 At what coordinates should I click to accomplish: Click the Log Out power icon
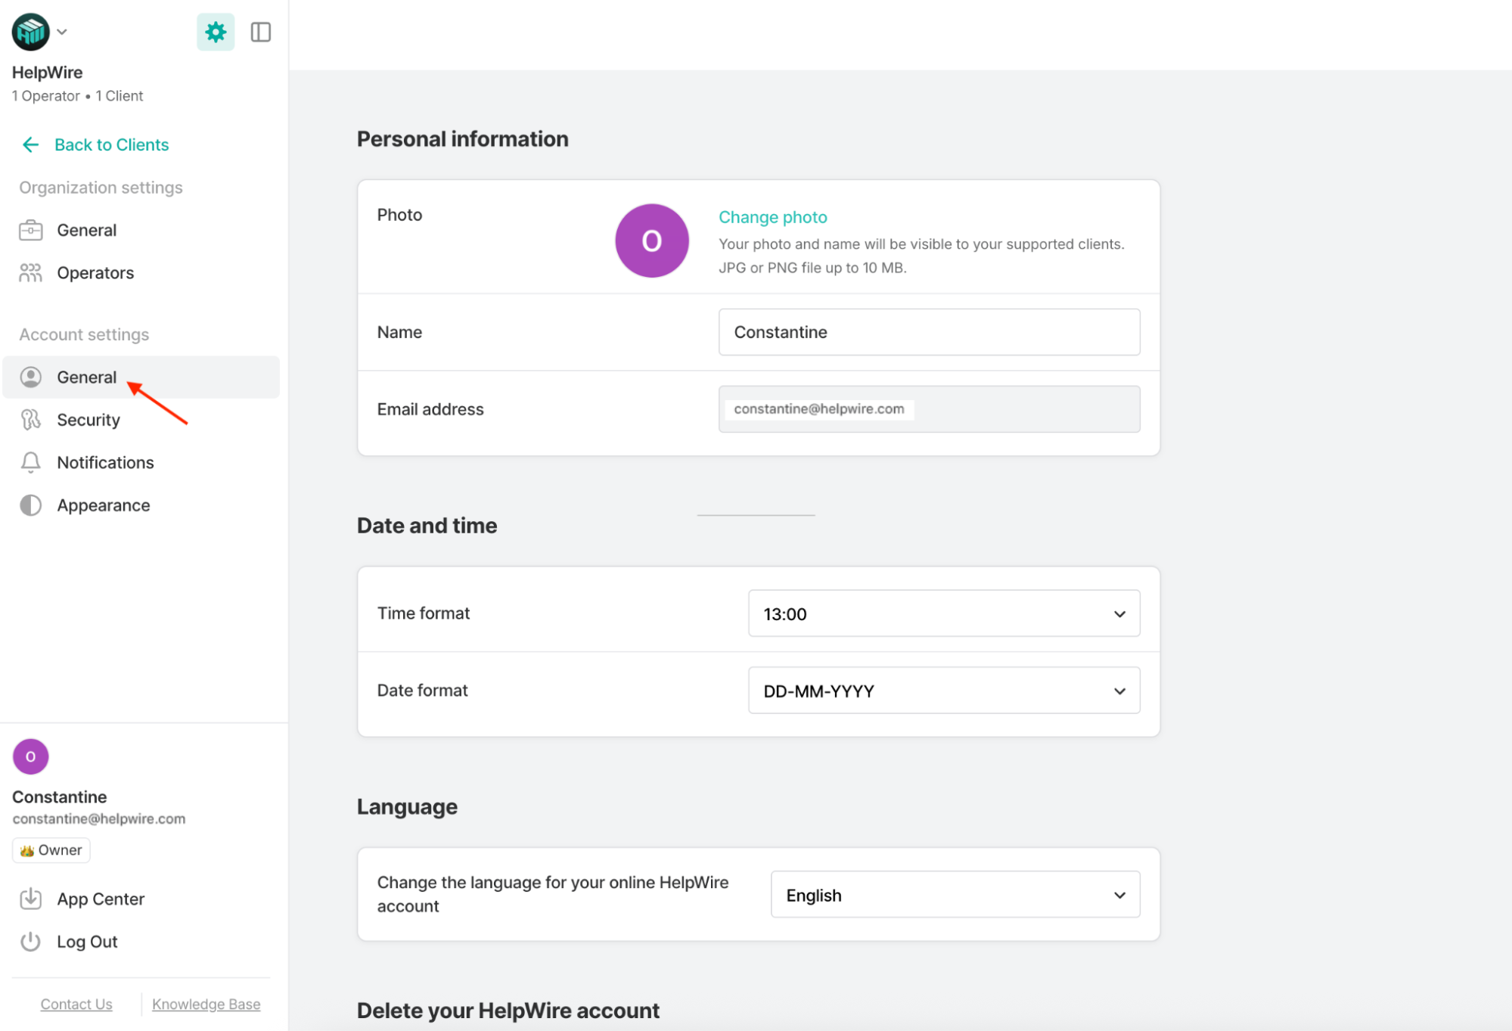[30, 942]
